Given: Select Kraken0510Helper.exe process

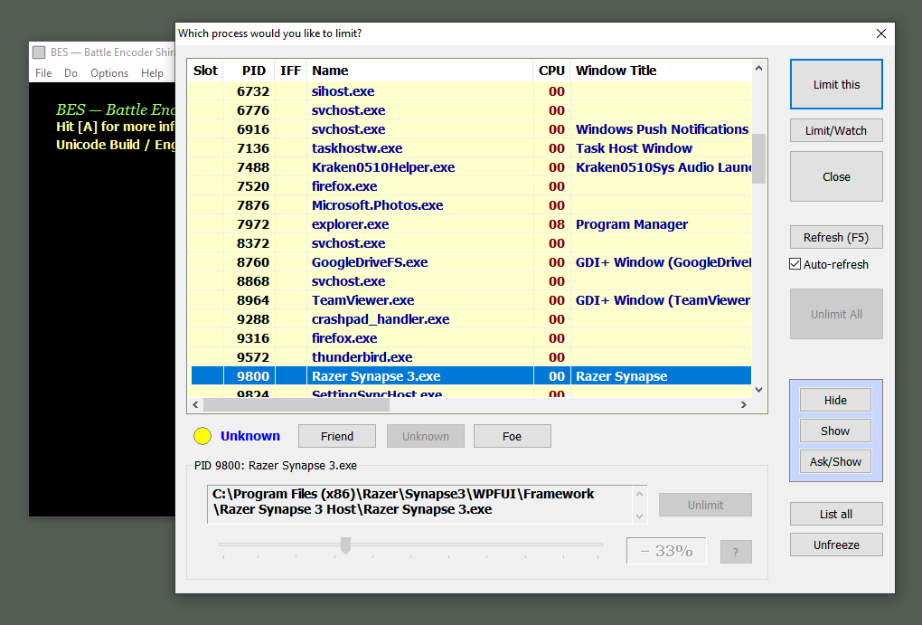Looking at the screenshot, I should pos(471,167).
